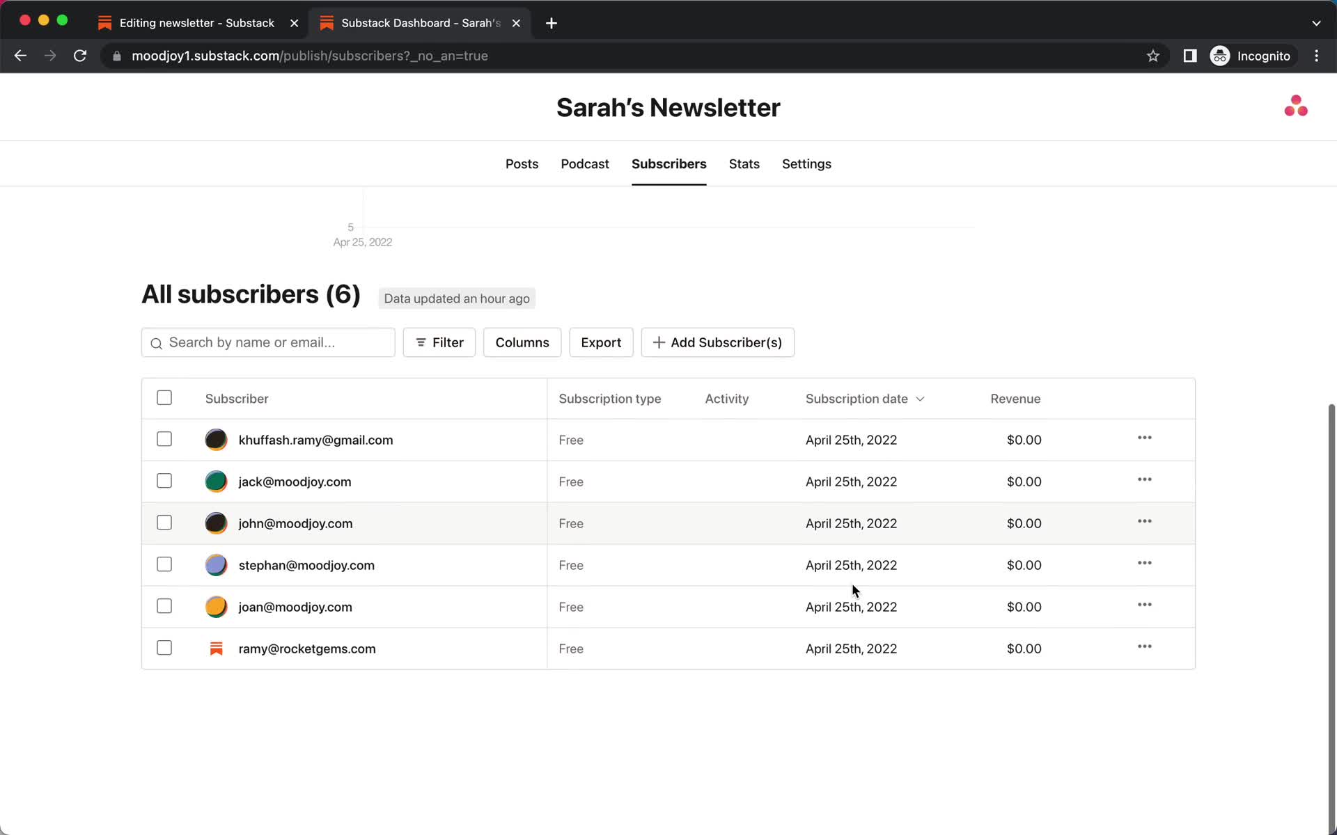Click the Columns icon to manage columns
The width and height of the screenshot is (1337, 835).
[522, 342]
